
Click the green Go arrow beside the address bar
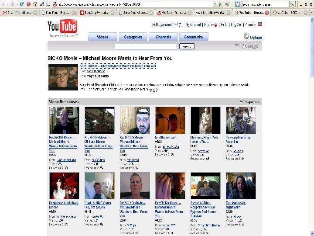pos(220,4)
